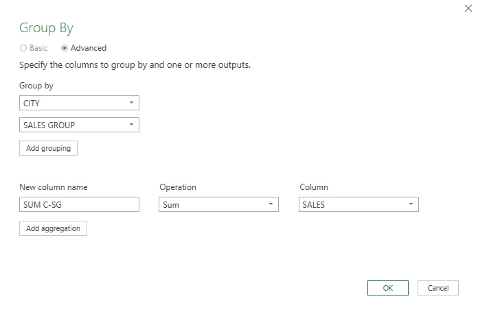The width and height of the screenshot is (478, 314).
Task: Open the Sum operation dropdown arrow
Action: 271,204
